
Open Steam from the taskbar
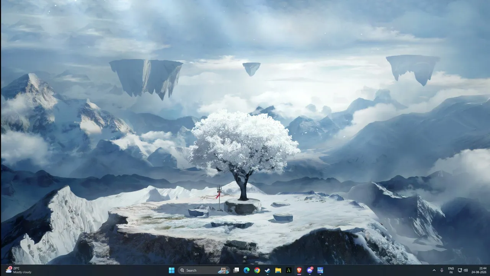268,270
